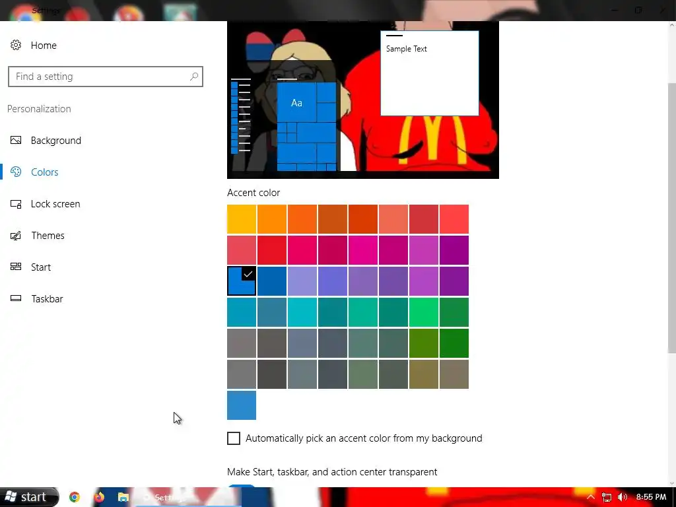
Task: Open the start menu button
Action: (x=29, y=497)
